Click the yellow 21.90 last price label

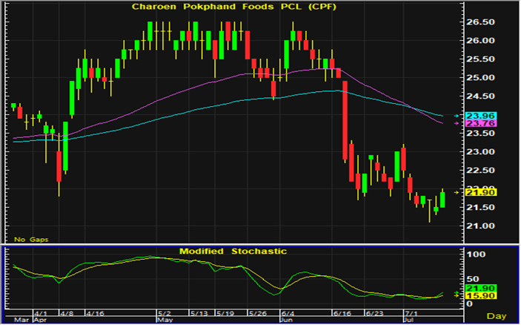(x=481, y=193)
